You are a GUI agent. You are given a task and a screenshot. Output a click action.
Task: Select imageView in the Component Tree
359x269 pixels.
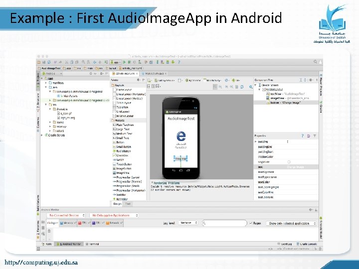tap(288, 98)
